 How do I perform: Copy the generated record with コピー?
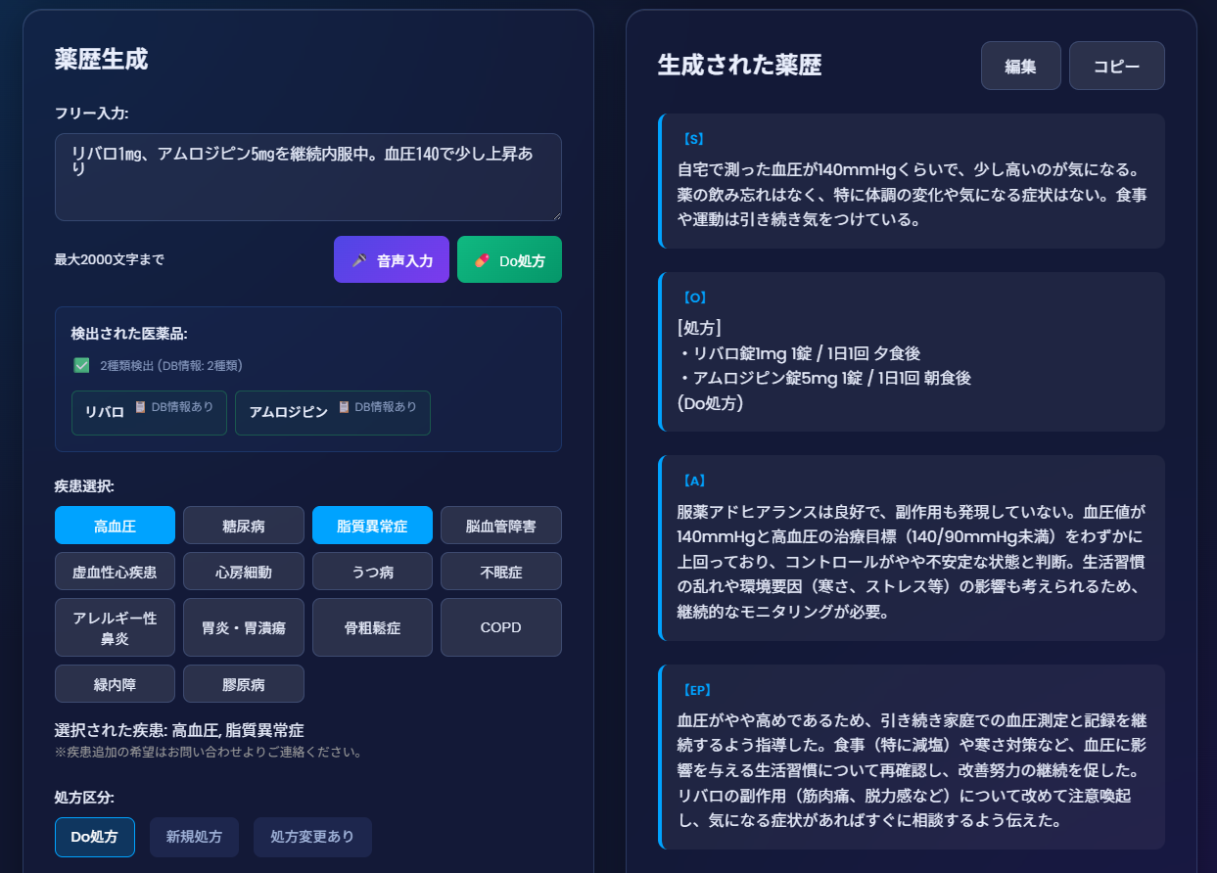pyautogui.click(x=1116, y=66)
